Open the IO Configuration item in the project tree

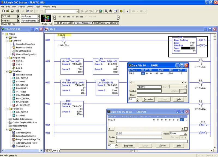pyautogui.click(x=23, y=51)
